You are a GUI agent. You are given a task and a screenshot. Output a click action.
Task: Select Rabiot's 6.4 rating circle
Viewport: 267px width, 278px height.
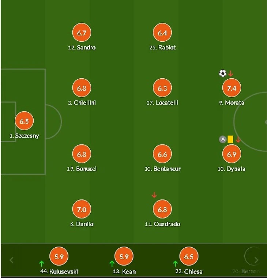162,33
